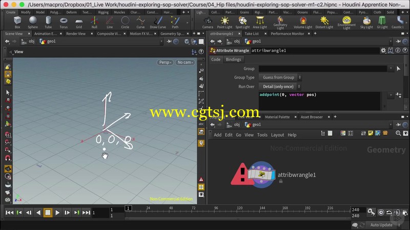Activate the Draw Curve tool
The image size is (410, 230).
pos(158,22)
